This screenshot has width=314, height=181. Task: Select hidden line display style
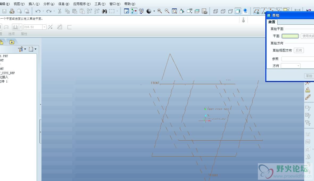click(223, 11)
